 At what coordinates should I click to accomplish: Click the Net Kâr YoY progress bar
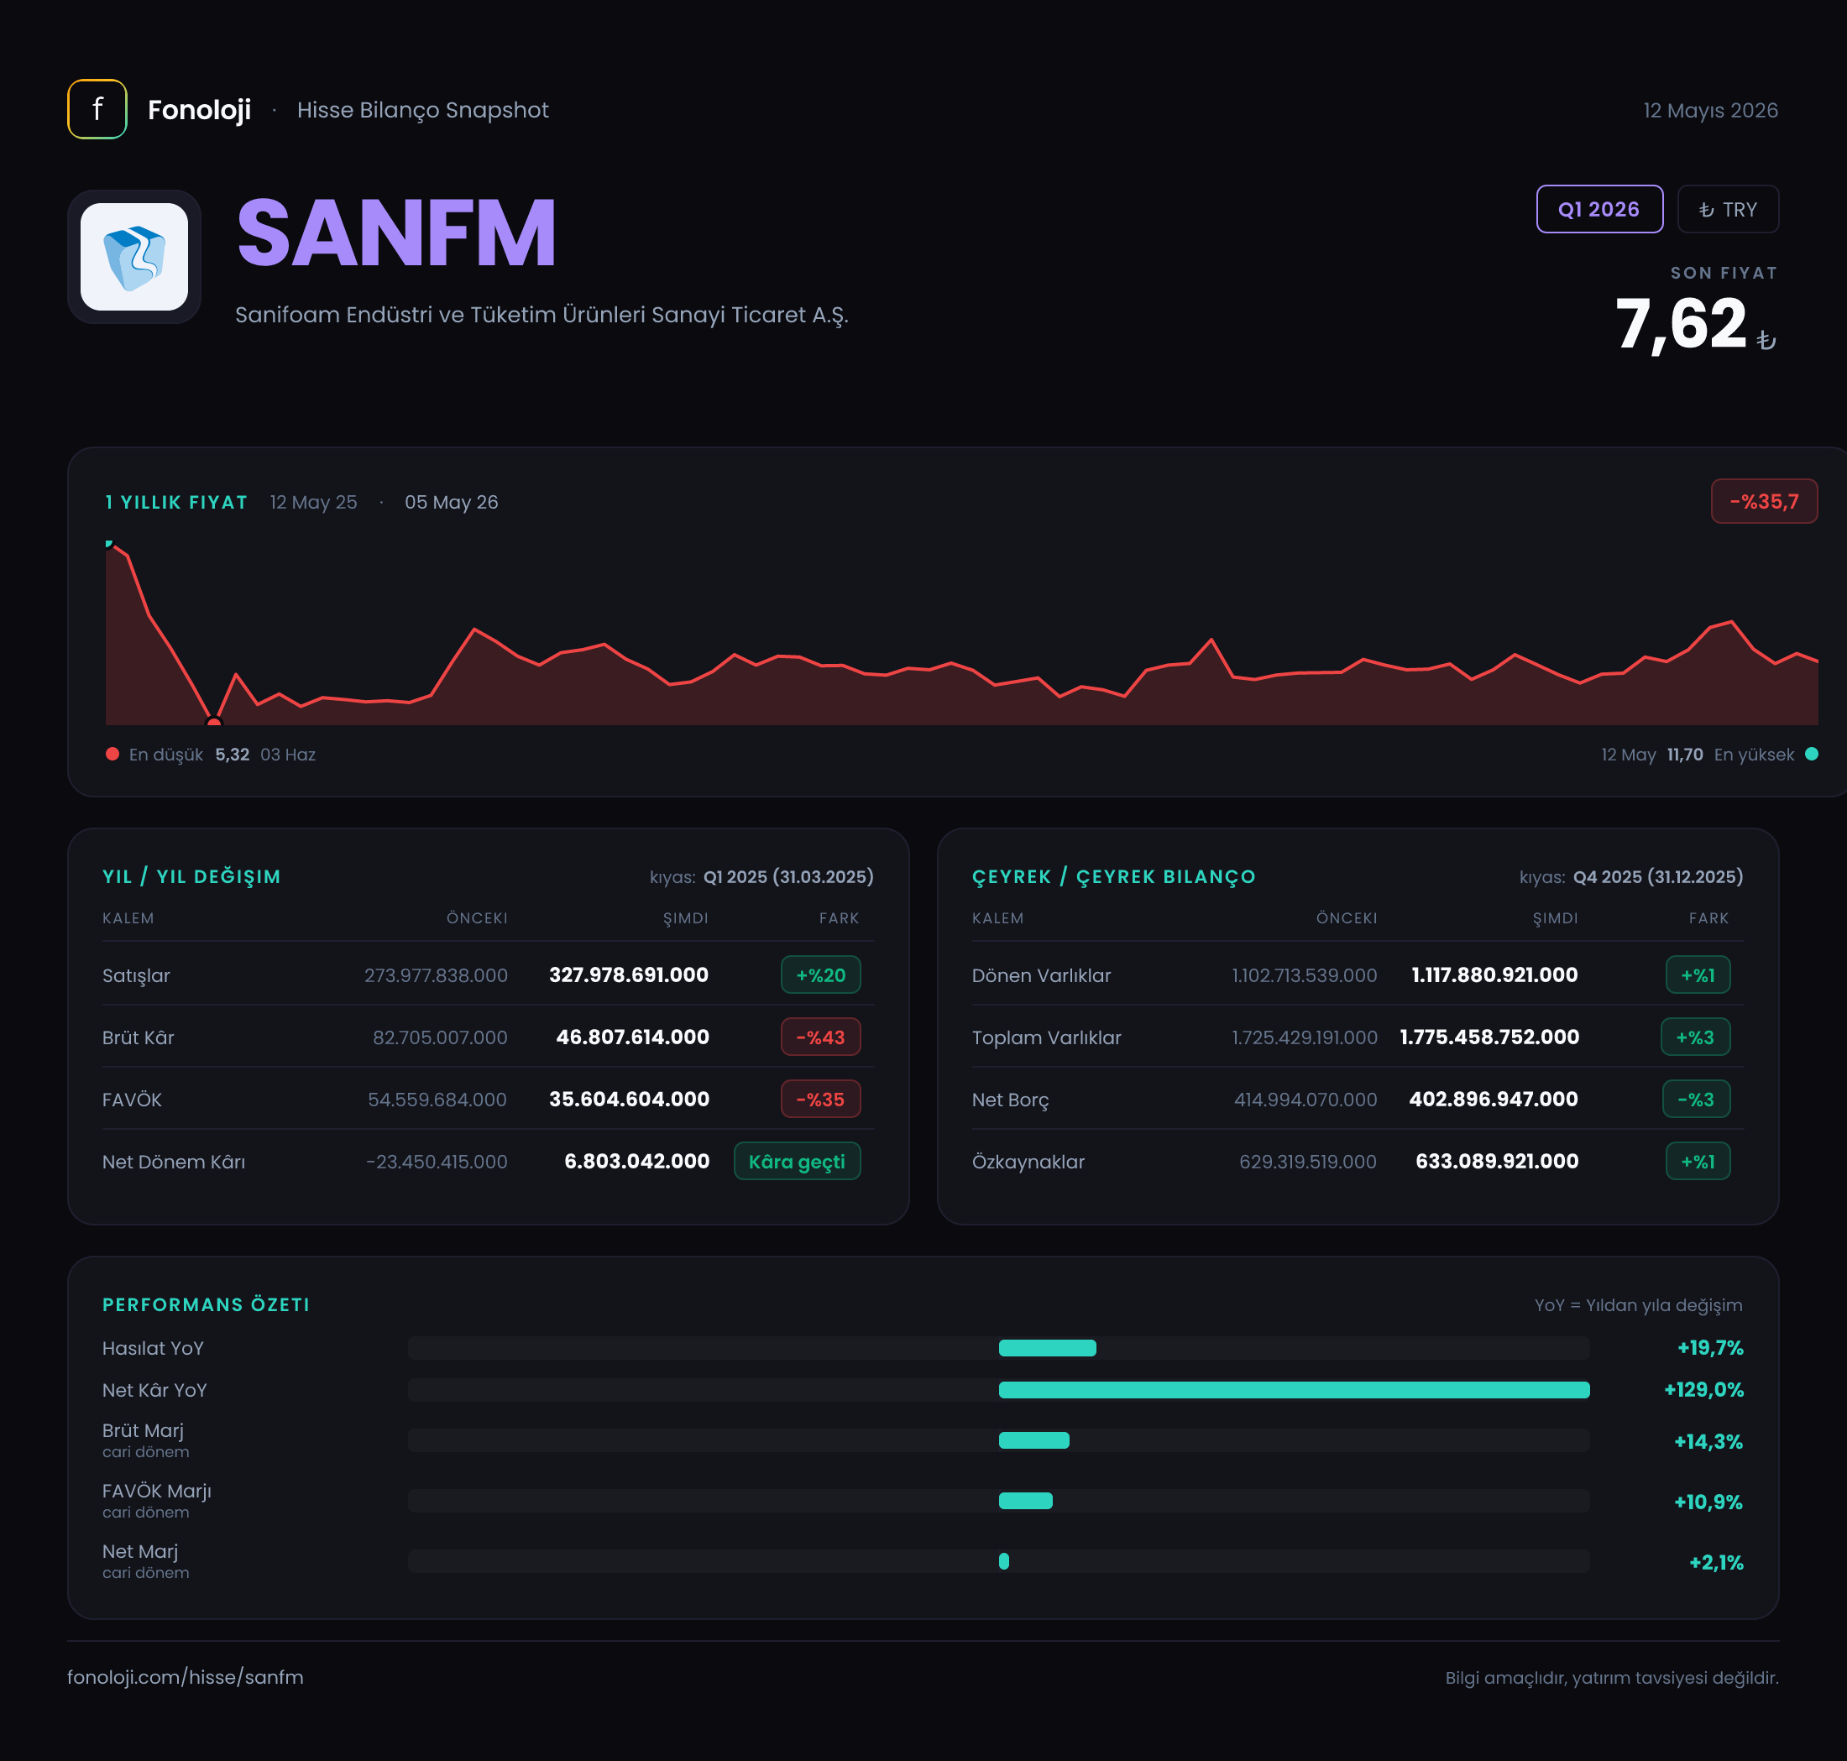tap(998, 1389)
